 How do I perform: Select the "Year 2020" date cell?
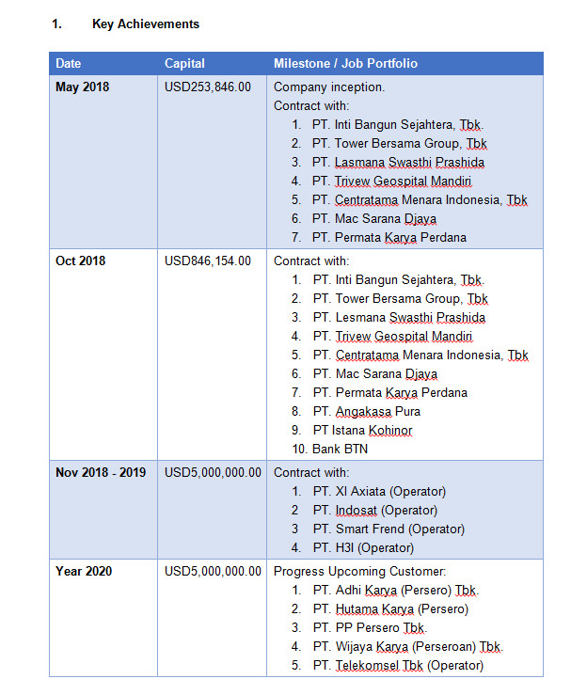83,571
